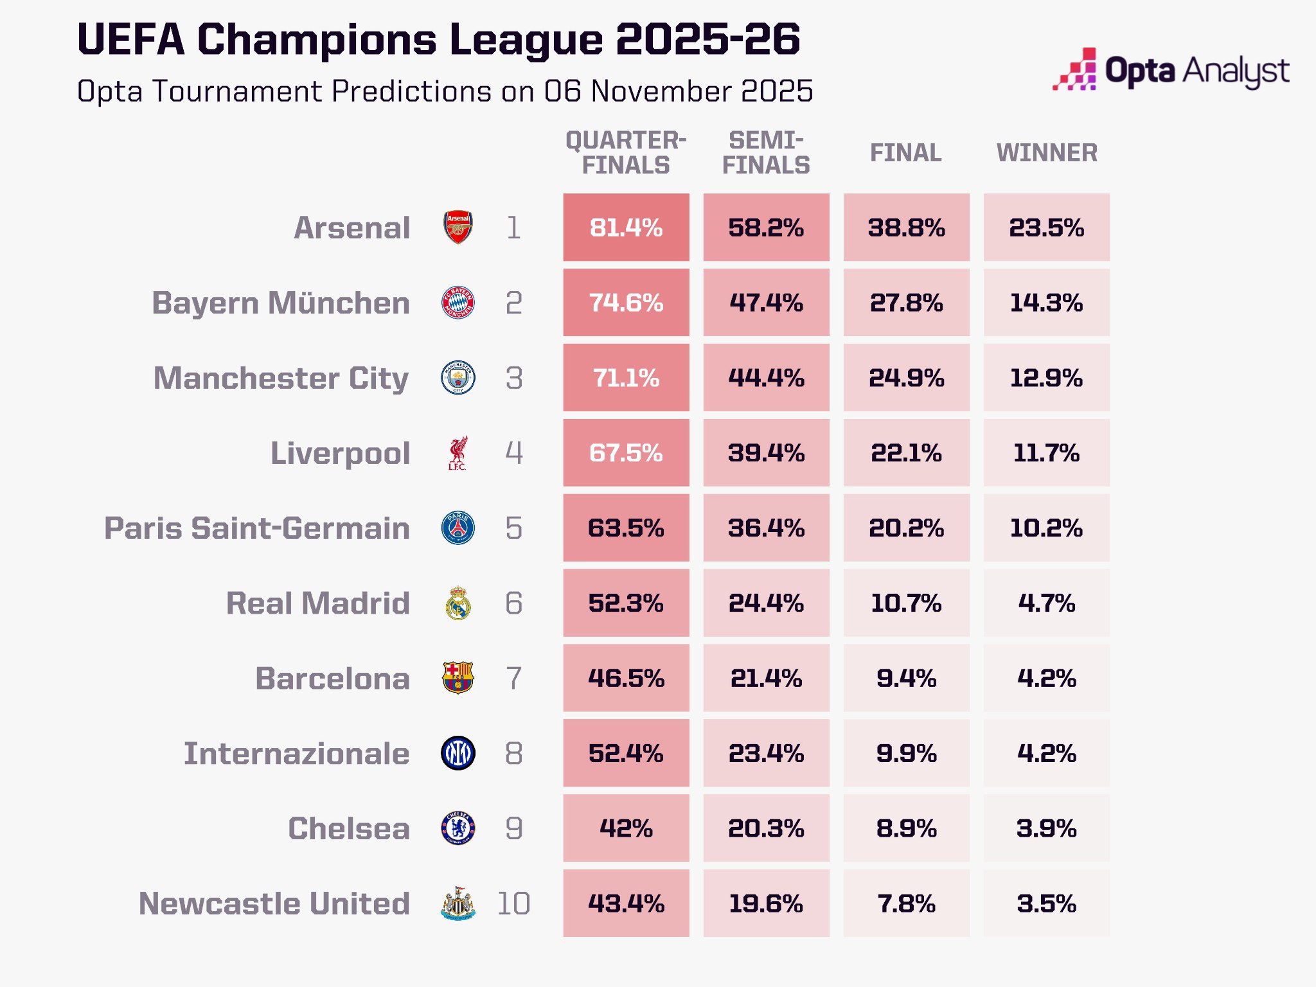Click the Liverpool club crest
The image size is (1316, 987).
coord(458,453)
